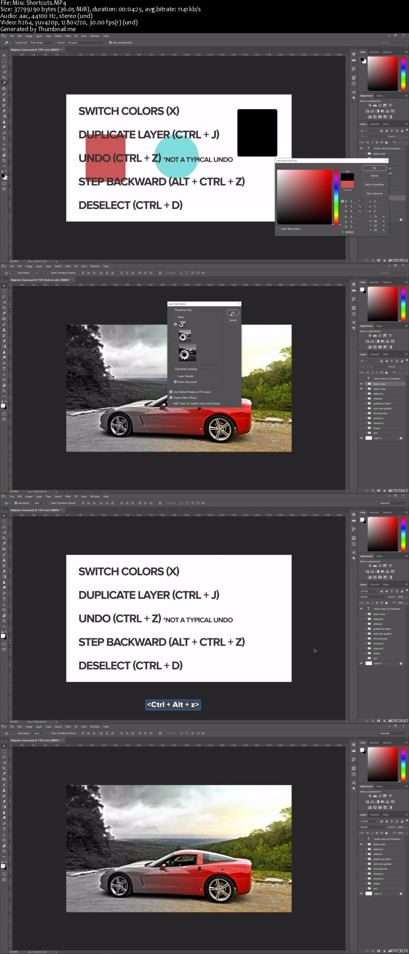409x954 pixels.
Task: Select the None thumbnail size radio
Action: click(x=175, y=317)
